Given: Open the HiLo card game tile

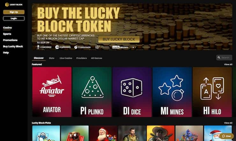Looking at the screenshot, I should coord(212,92).
